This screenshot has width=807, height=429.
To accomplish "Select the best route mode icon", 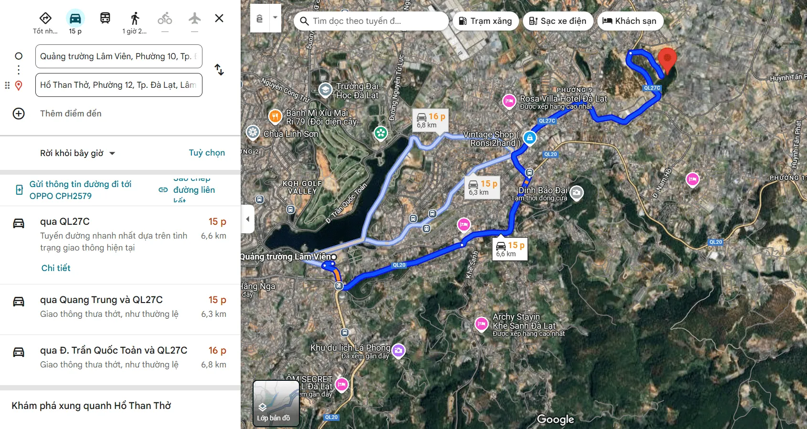I will point(45,19).
